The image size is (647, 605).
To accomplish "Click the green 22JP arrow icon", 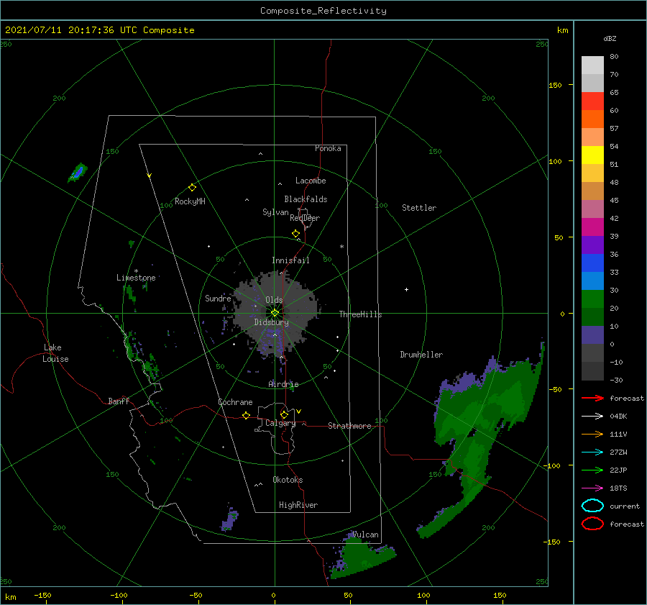I will (x=592, y=470).
